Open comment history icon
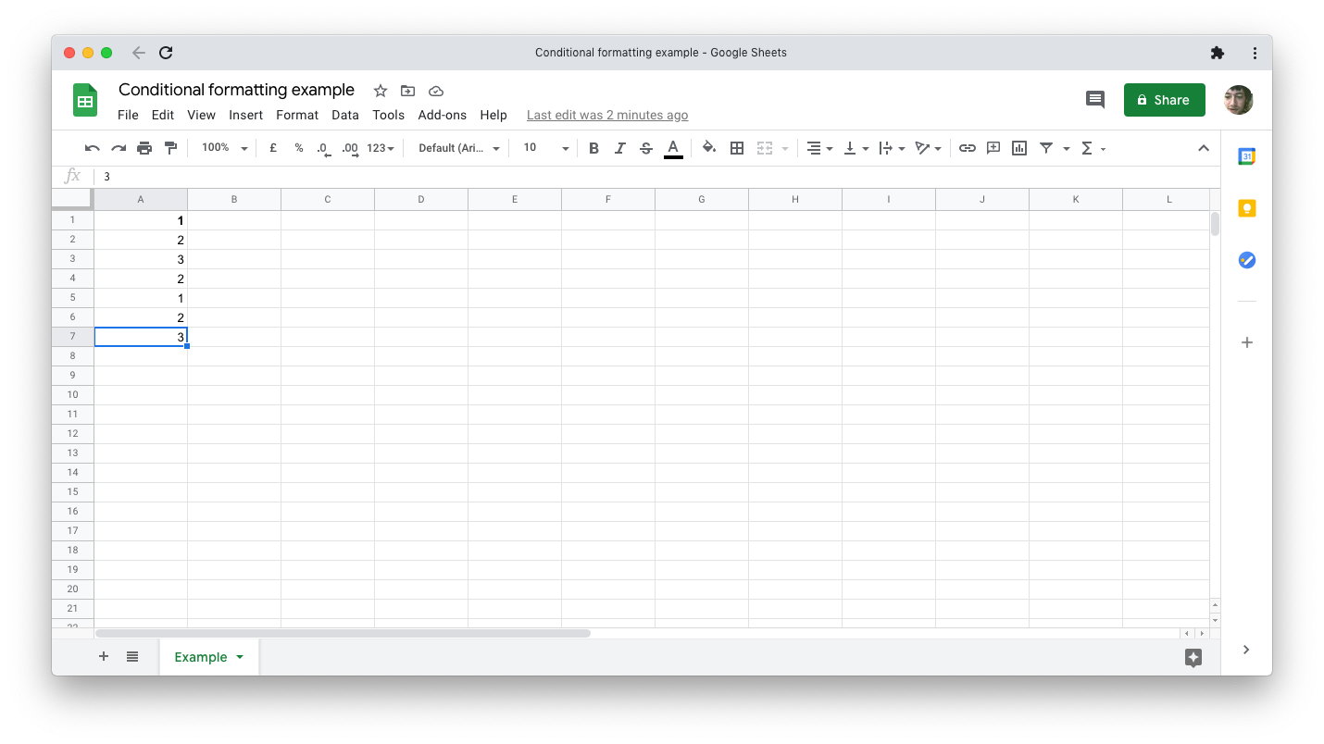This screenshot has width=1324, height=744. (x=1095, y=100)
